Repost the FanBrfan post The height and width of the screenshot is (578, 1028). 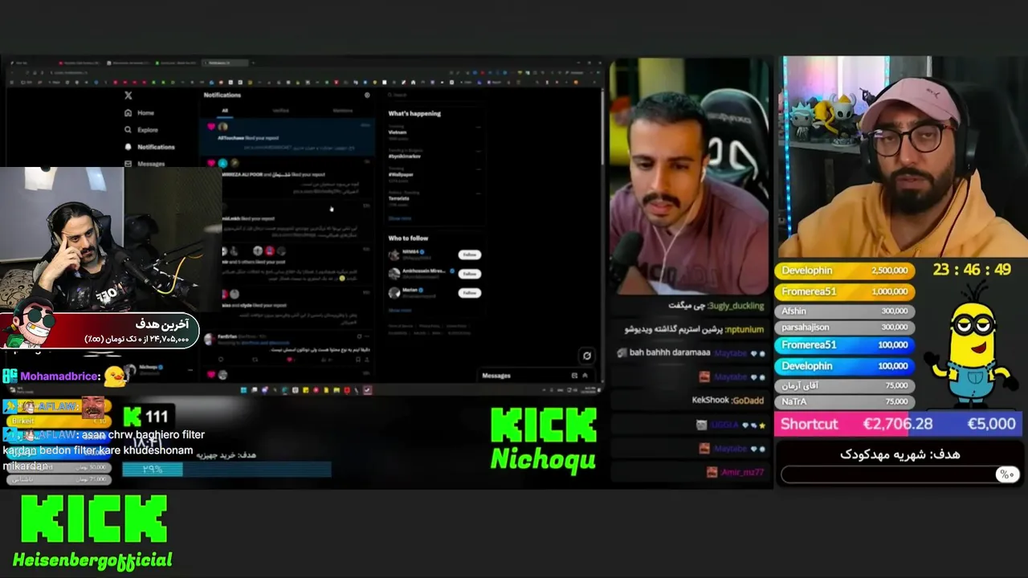point(255,360)
